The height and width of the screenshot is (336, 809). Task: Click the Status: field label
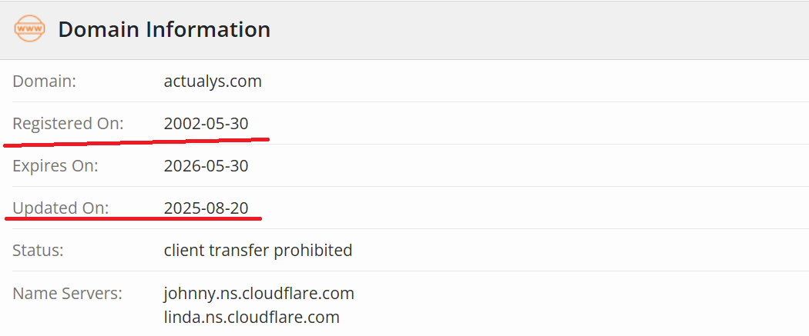(38, 250)
